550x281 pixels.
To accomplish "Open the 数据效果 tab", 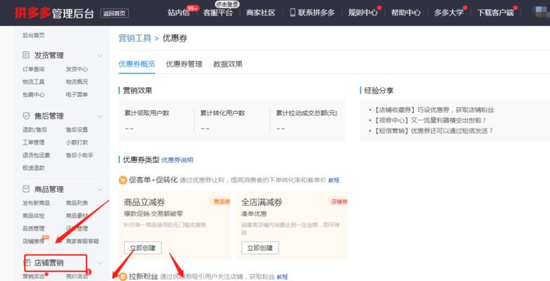I will pos(228,64).
